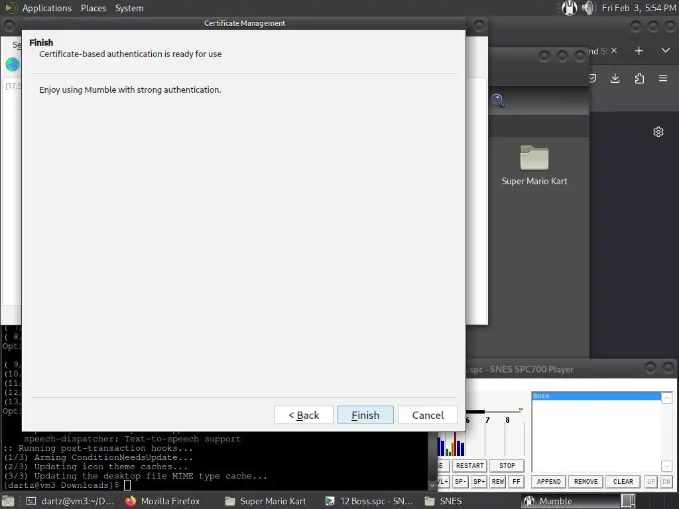Click playlist scrollbar up arrow
Screen dimensions: 679x509
pyautogui.click(x=666, y=398)
